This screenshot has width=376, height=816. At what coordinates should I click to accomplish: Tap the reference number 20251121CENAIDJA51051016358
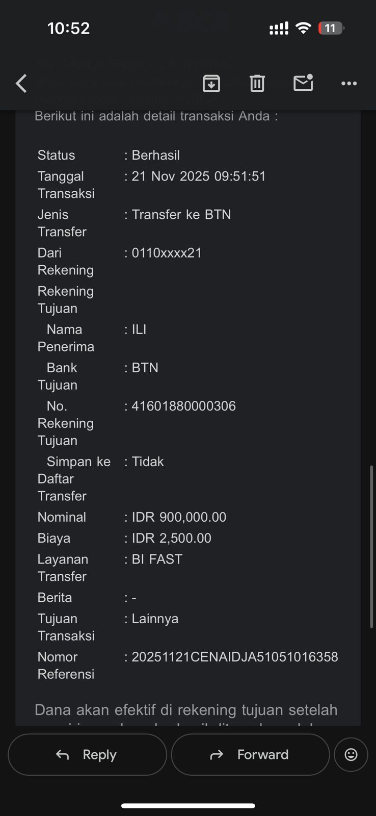235,657
